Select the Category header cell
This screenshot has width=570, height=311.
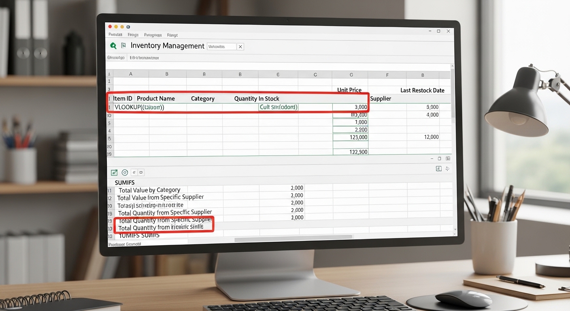click(203, 98)
